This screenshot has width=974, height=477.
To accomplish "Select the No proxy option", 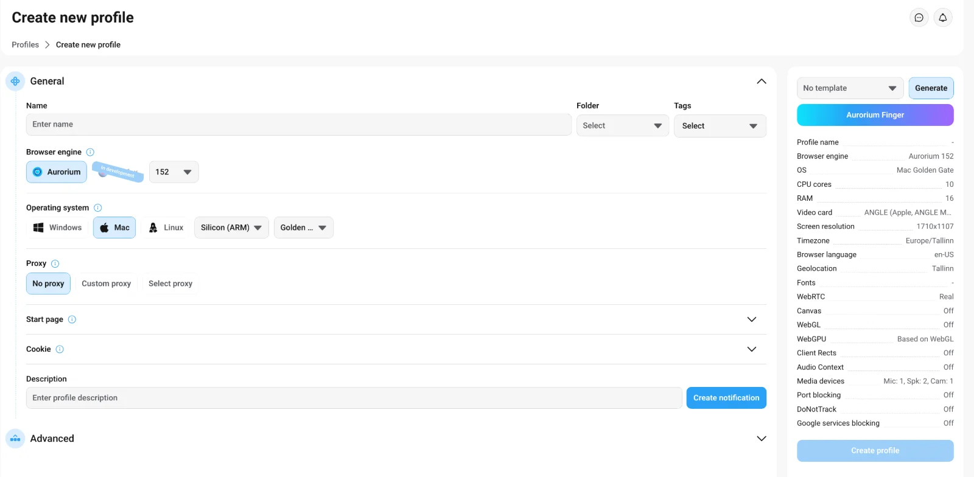I will point(48,284).
